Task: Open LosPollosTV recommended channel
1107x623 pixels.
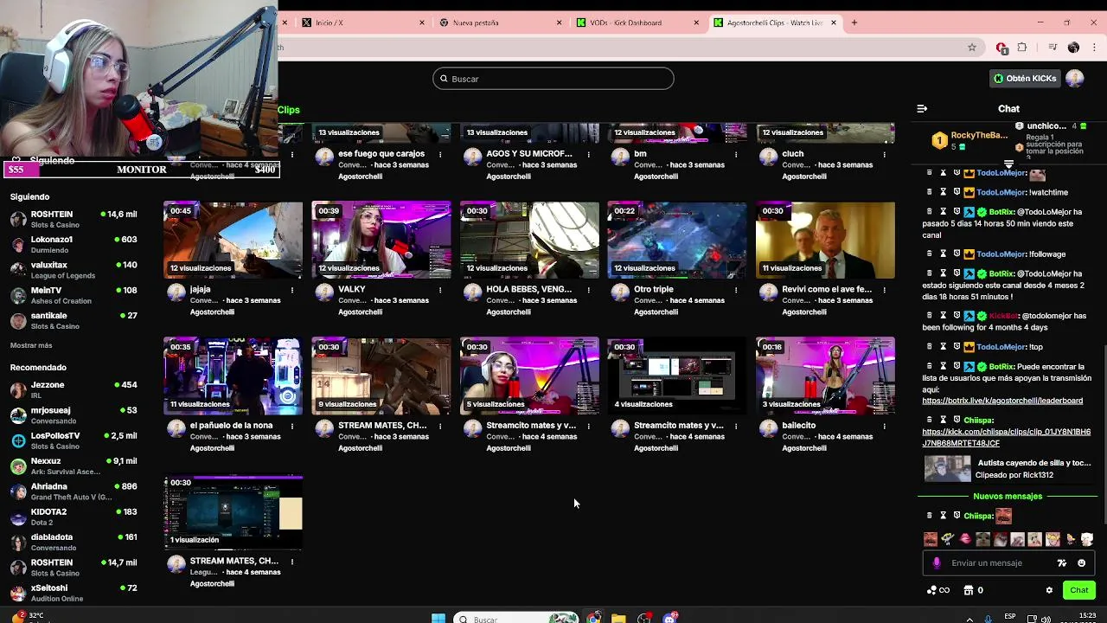Action: pos(74,440)
